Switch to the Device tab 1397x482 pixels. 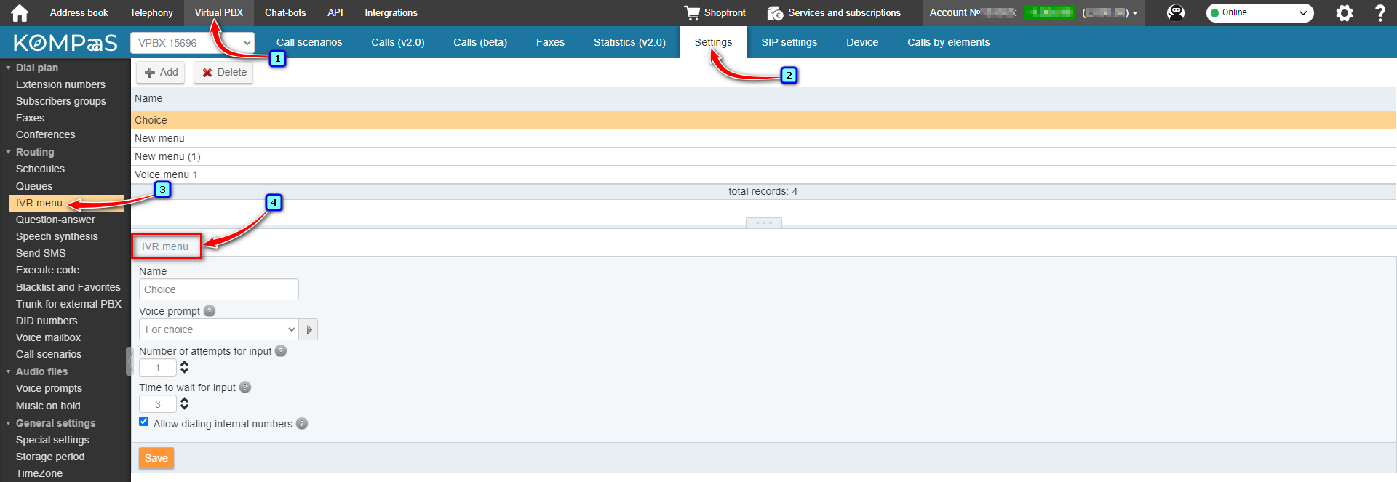[x=862, y=43]
